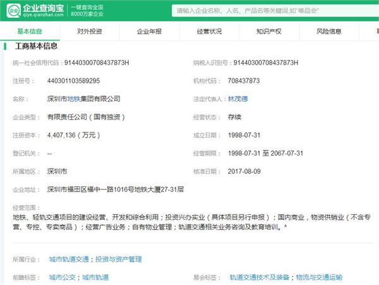Click the address 深圳市福田区福中一路1016号地铁大厦27-31层
This screenshot has width=379, height=285.
[x=116, y=190]
